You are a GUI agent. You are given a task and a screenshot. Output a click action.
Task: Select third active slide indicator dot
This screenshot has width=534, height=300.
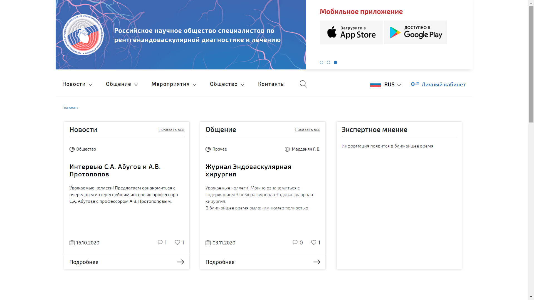point(335,62)
